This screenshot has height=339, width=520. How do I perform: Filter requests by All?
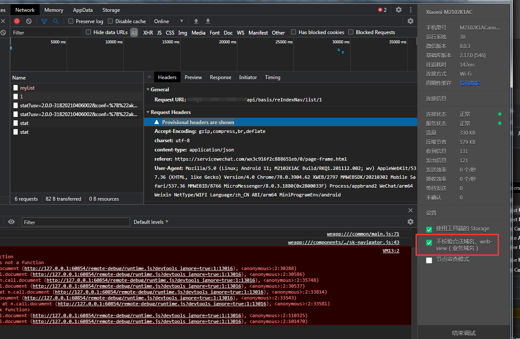click(x=134, y=32)
